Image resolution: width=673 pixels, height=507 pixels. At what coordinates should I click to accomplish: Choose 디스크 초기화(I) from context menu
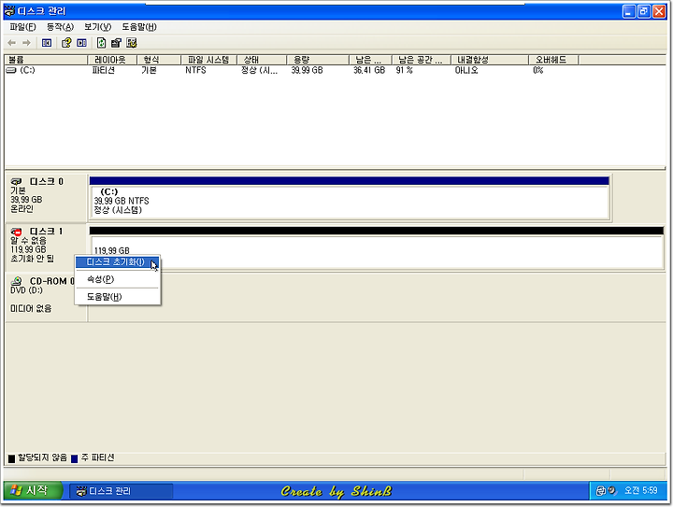[x=117, y=261]
